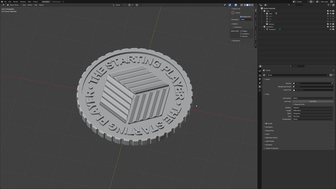Screen dimensions: 336x189
Task: Enable Separate Units checkbox
Action: click(293, 104)
